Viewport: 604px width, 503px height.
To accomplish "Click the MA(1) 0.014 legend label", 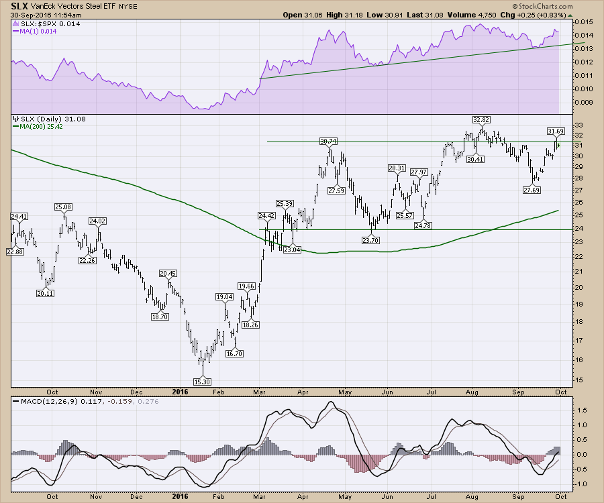I will click(38, 31).
